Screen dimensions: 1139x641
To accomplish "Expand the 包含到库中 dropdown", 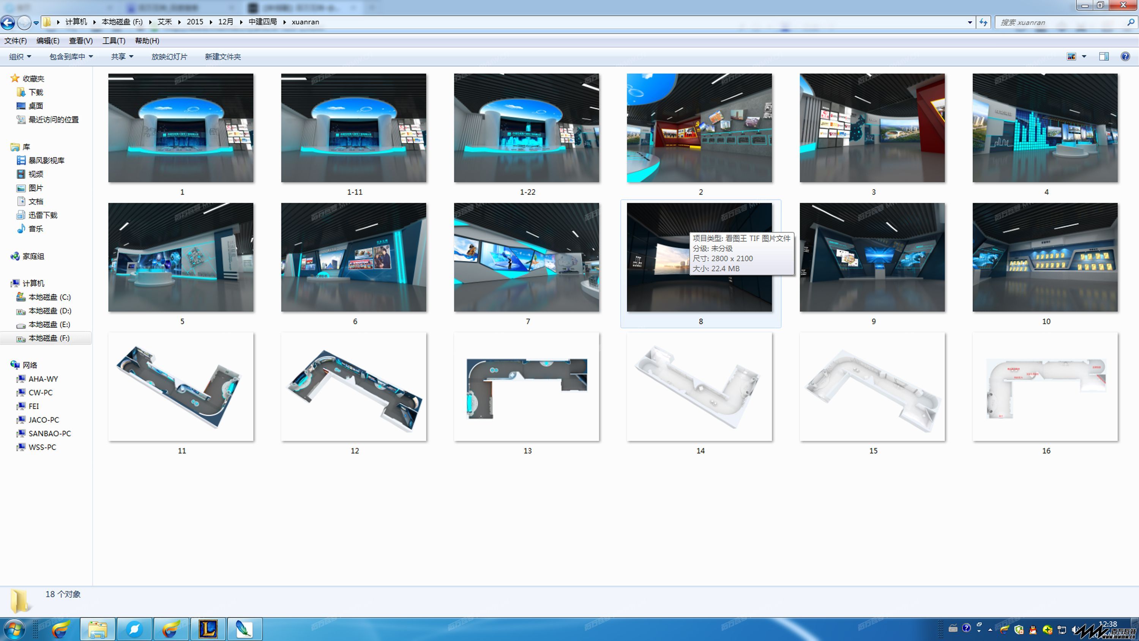I will [x=71, y=57].
